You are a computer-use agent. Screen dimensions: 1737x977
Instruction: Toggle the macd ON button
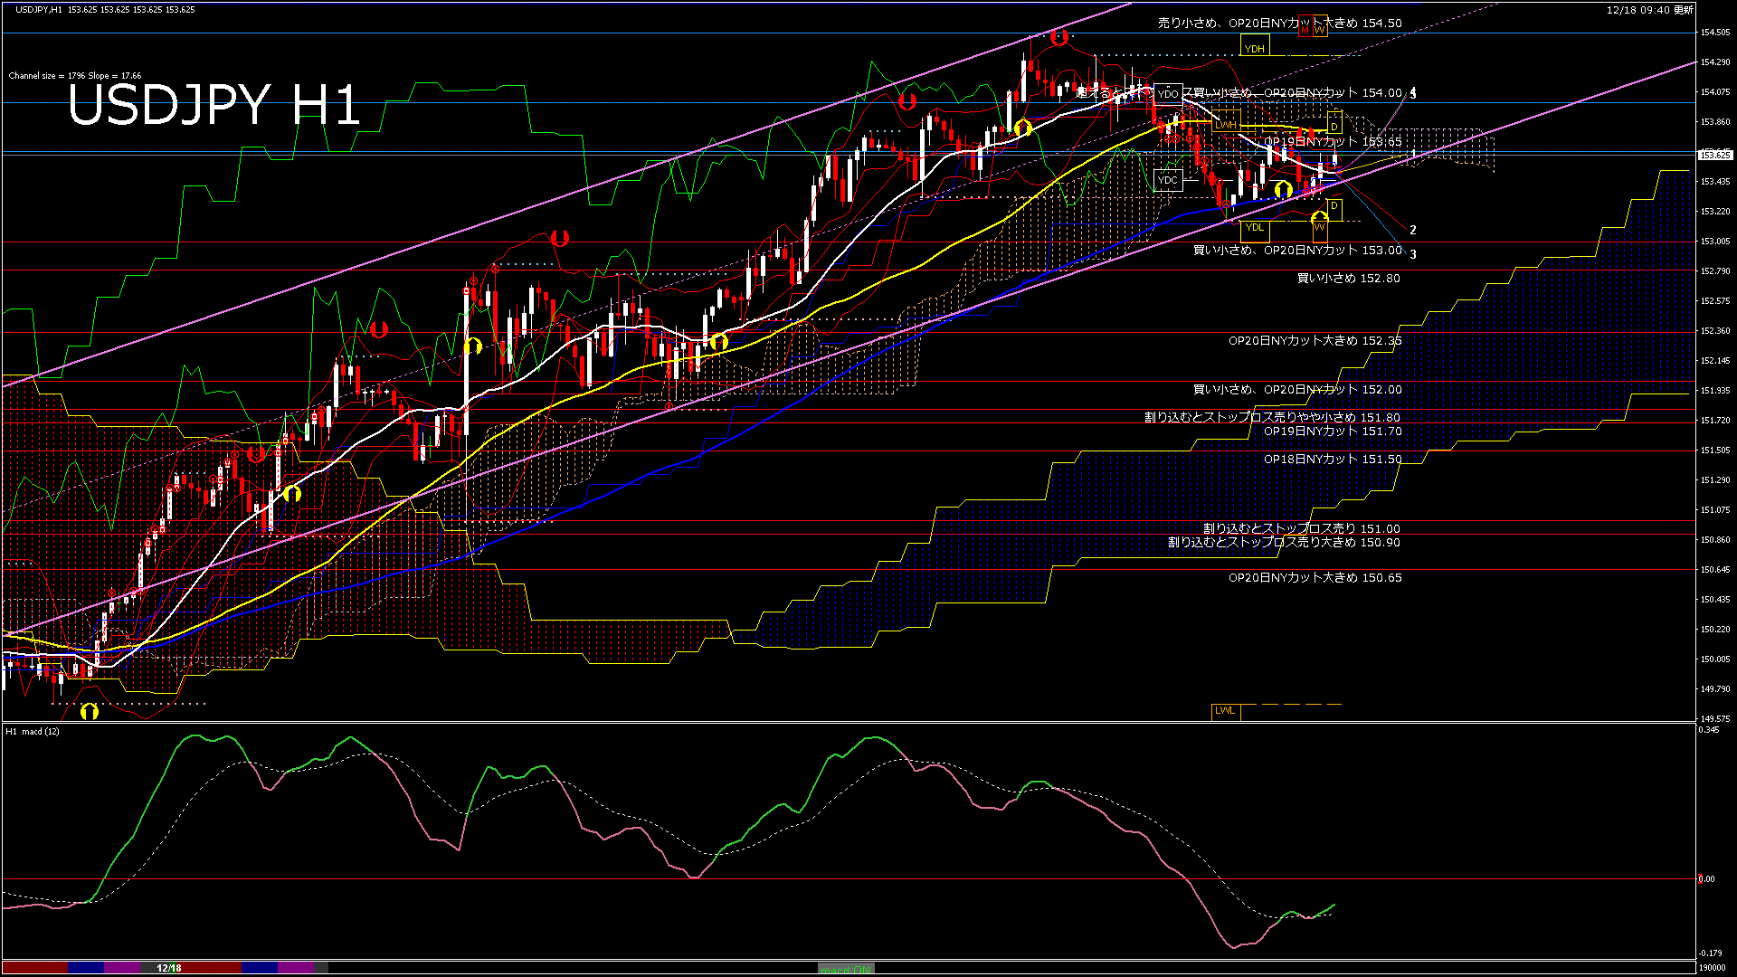(x=845, y=969)
